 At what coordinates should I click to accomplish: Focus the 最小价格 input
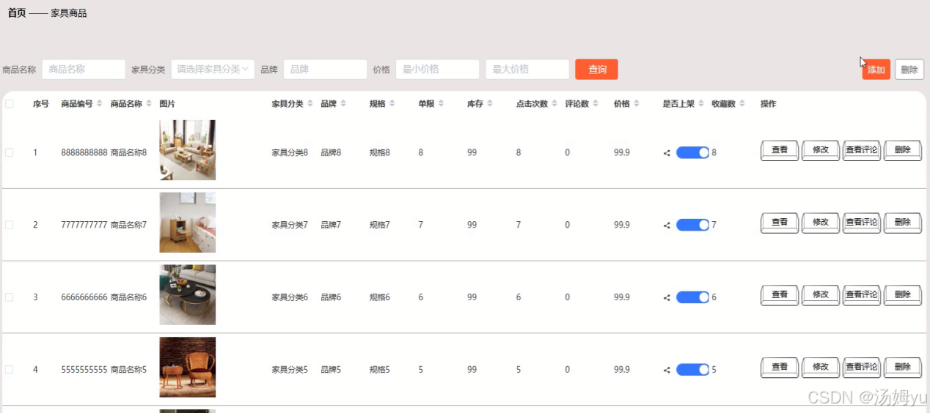click(x=437, y=70)
